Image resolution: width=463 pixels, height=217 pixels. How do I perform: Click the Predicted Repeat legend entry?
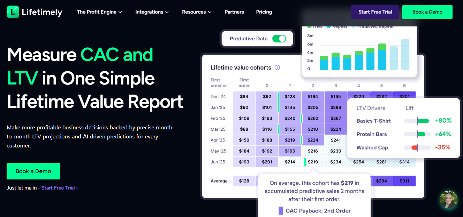pyautogui.click(x=372, y=26)
